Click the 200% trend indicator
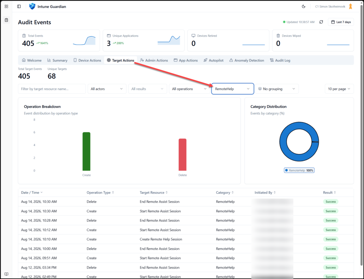This screenshot has width=364, height=279. point(118,43)
